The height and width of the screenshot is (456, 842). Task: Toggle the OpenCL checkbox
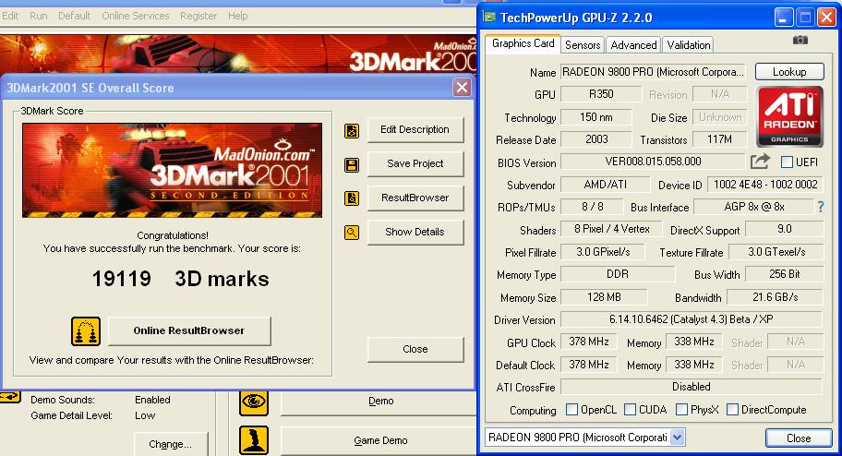click(571, 409)
